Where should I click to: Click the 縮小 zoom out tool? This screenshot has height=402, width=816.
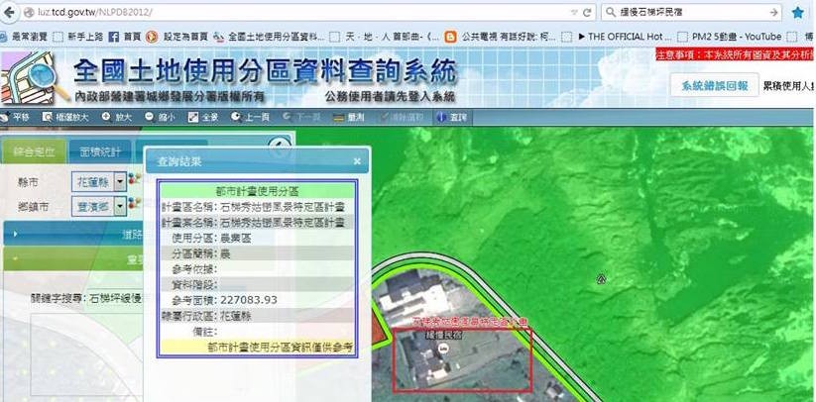pos(160,117)
